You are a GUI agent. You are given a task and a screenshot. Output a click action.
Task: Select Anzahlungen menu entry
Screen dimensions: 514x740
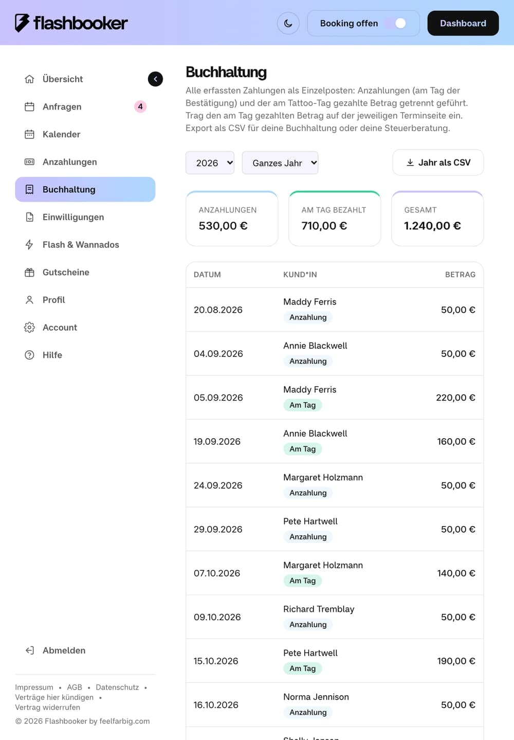coord(85,162)
